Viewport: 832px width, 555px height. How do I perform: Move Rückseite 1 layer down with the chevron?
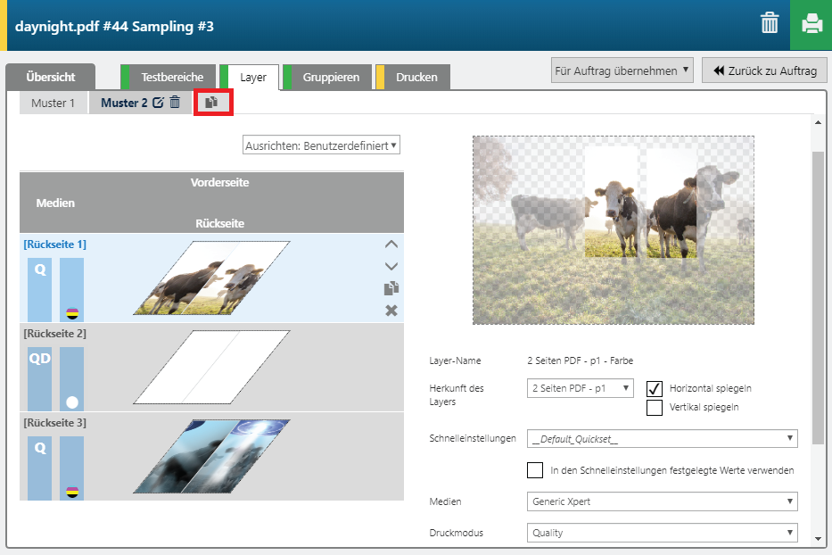(391, 266)
